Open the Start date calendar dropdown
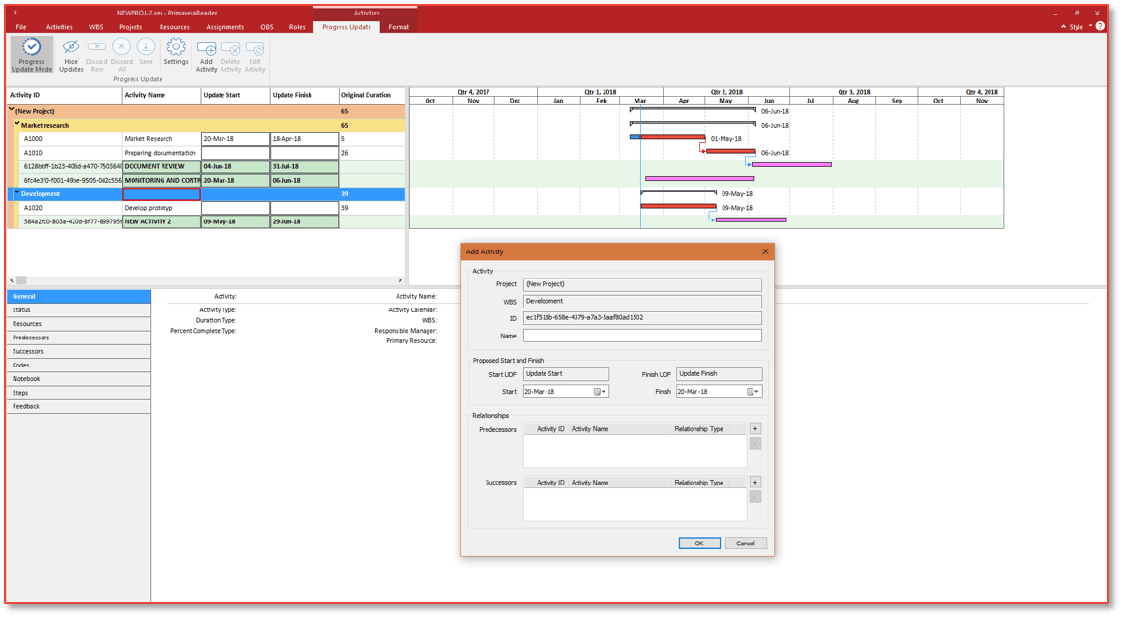1122x617 pixels. [601, 392]
